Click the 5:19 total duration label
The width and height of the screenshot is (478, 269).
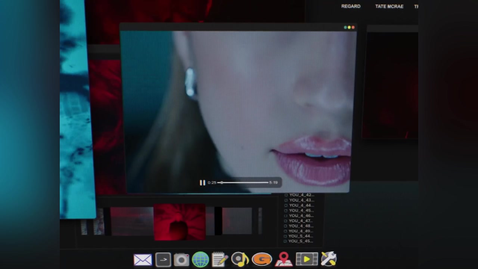(x=273, y=183)
